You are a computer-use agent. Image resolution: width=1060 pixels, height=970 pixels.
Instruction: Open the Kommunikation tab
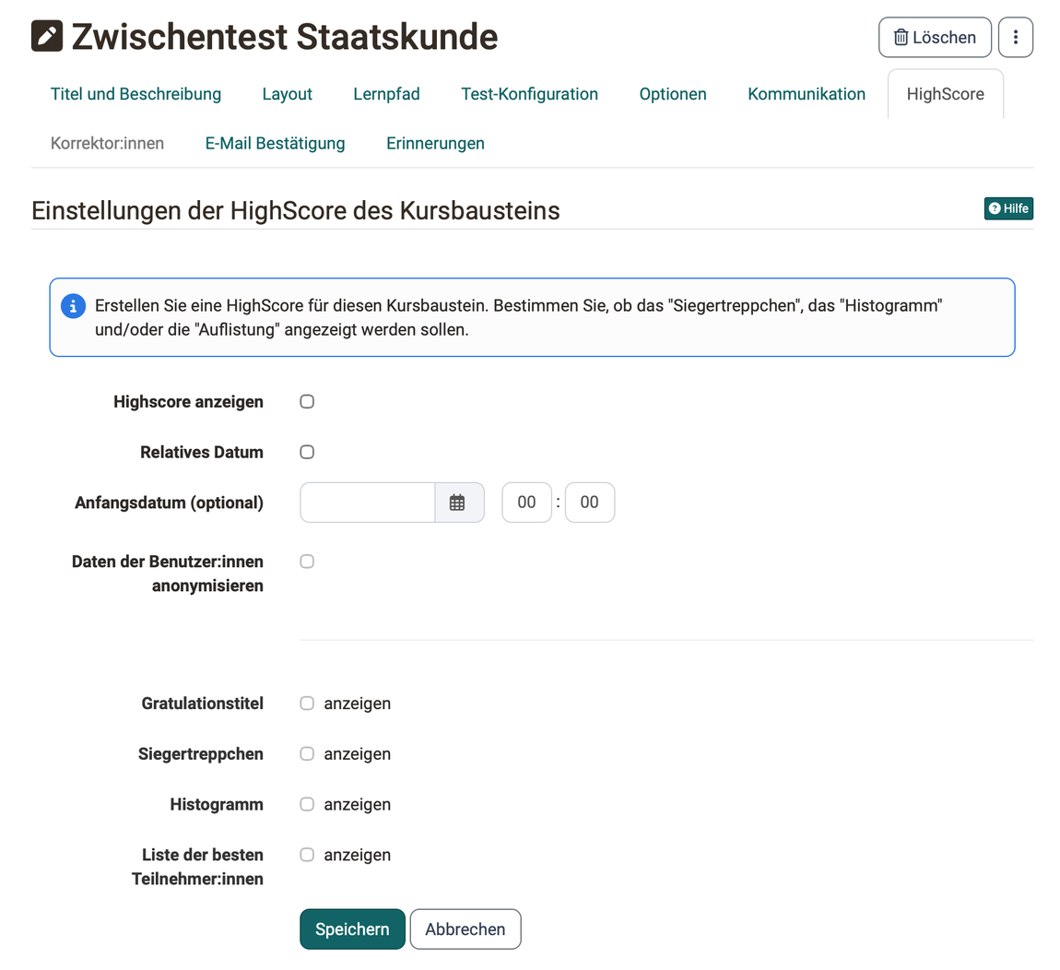(807, 94)
